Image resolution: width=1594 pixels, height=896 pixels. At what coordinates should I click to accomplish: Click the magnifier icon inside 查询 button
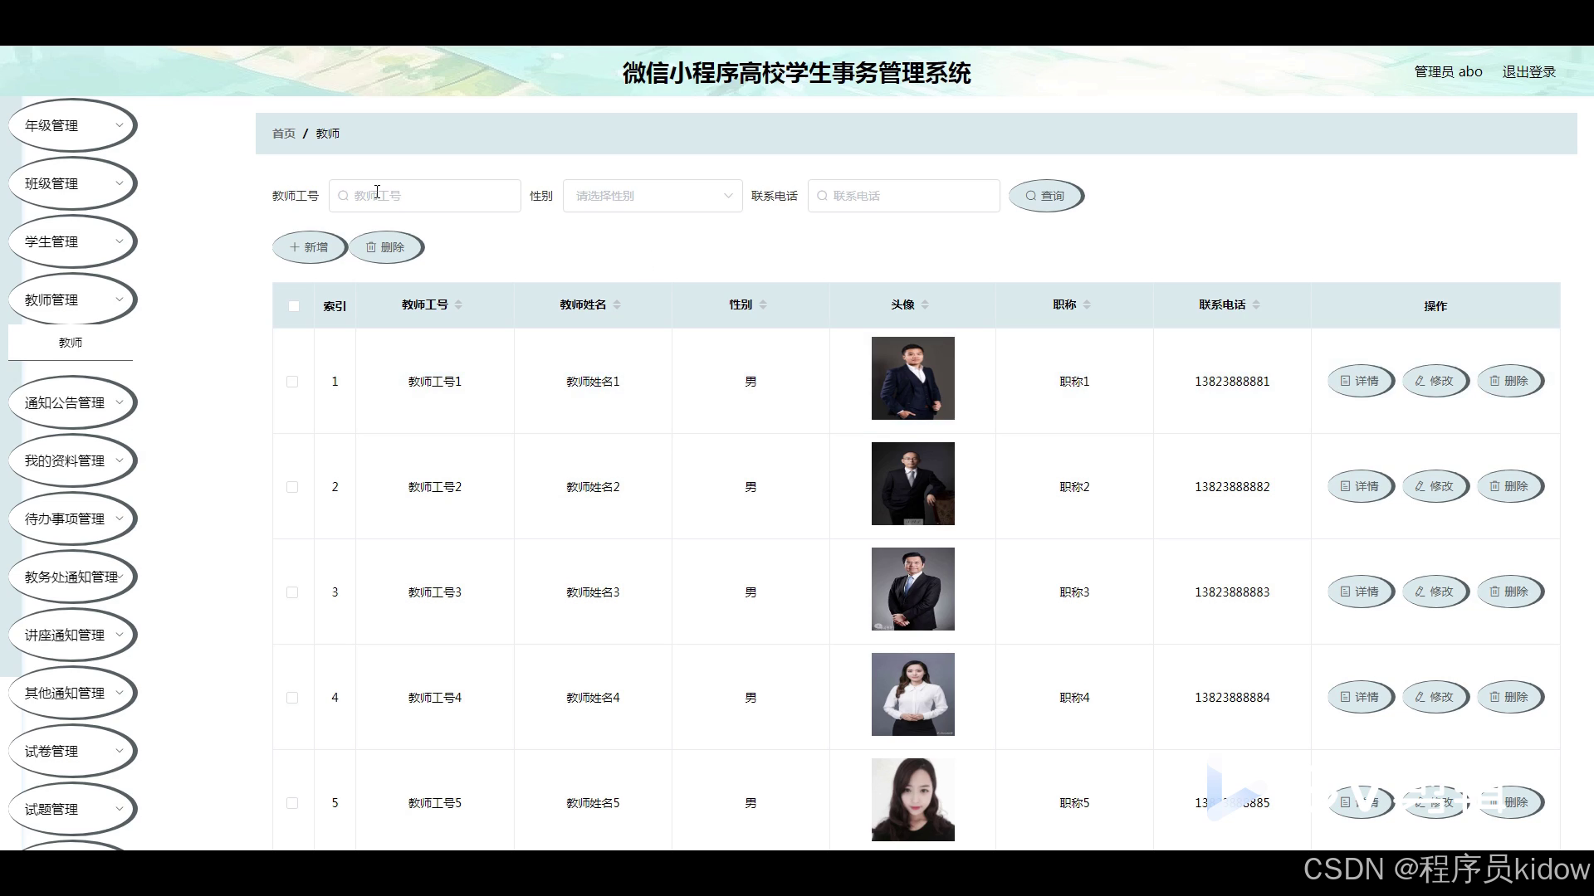pos(1030,195)
